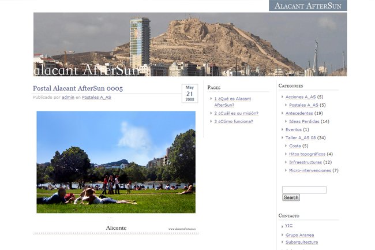This screenshot has width=375, height=250.
Task: Select Postales A_AS in the Categories sidebar
Action: (x=303, y=105)
